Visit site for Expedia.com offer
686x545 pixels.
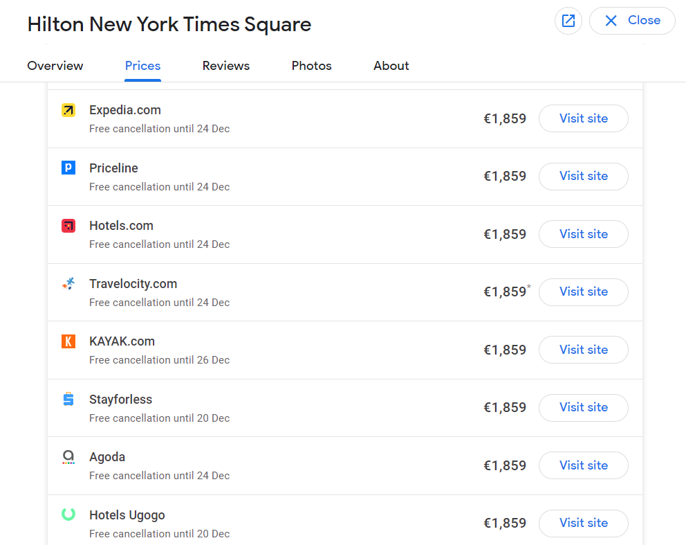point(583,118)
